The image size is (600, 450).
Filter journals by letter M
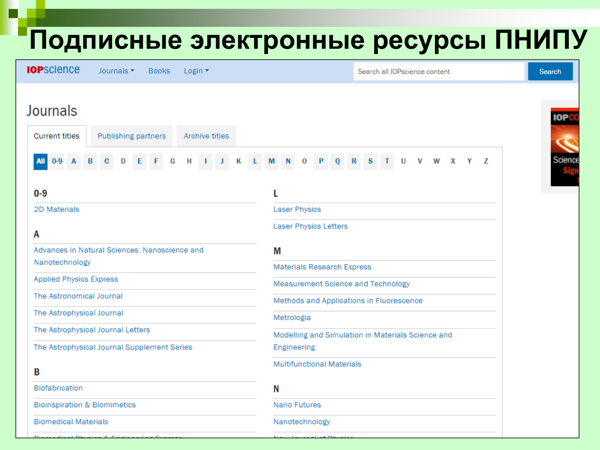(x=271, y=162)
